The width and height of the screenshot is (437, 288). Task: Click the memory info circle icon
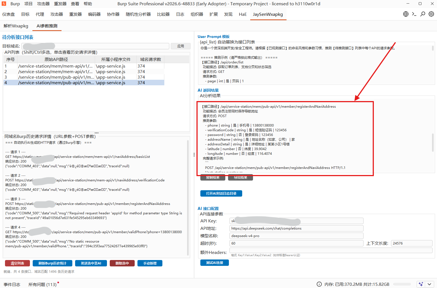(x=319, y=284)
